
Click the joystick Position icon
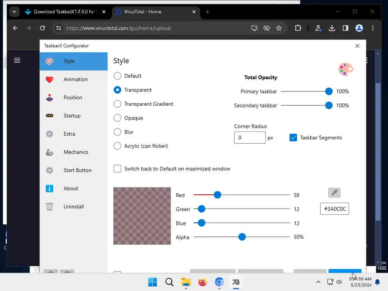coord(50,97)
